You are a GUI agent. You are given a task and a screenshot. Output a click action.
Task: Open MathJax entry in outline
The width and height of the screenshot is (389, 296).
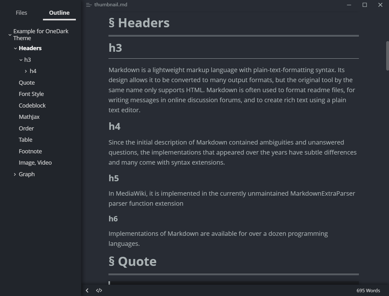[x=29, y=117]
